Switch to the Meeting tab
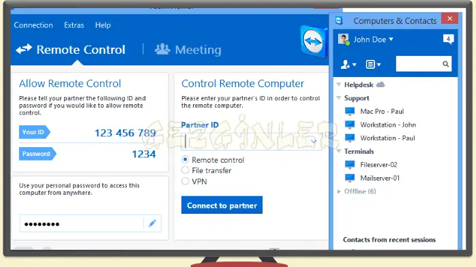476x267 pixels. tap(188, 50)
